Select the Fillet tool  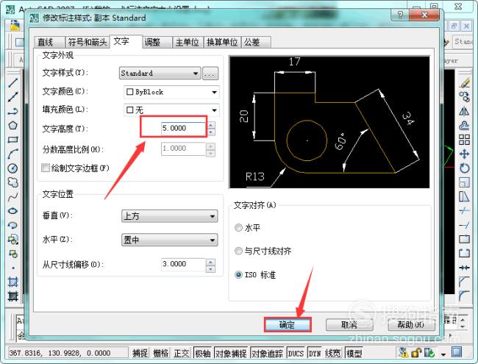[x=464, y=296]
